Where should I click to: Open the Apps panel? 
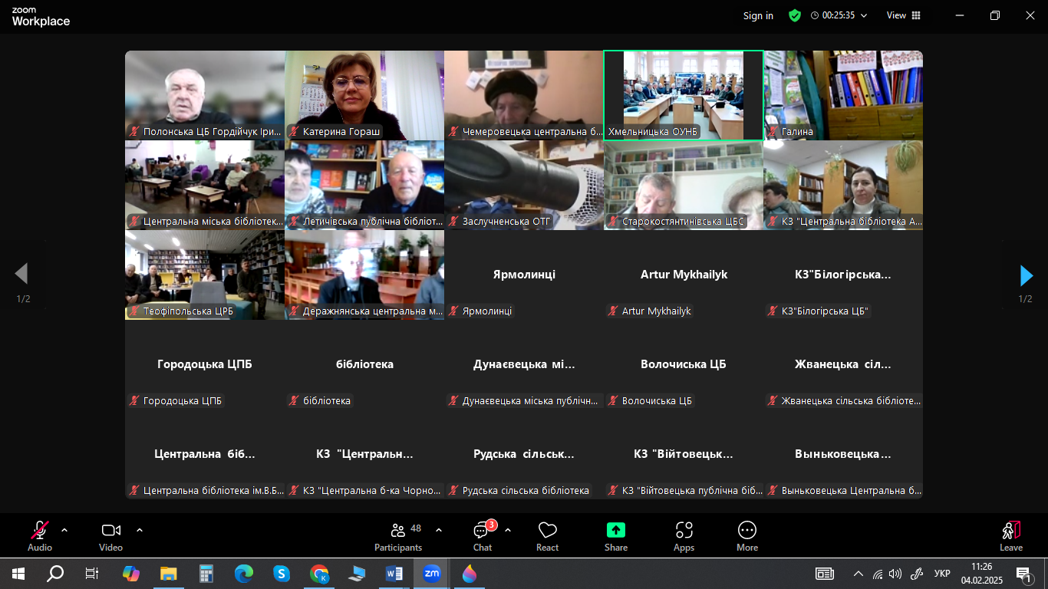tap(684, 536)
